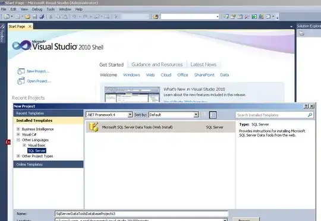Expand the Other Project Types node
Image resolution: width=321 pixels, height=221 pixels.
click(18, 156)
